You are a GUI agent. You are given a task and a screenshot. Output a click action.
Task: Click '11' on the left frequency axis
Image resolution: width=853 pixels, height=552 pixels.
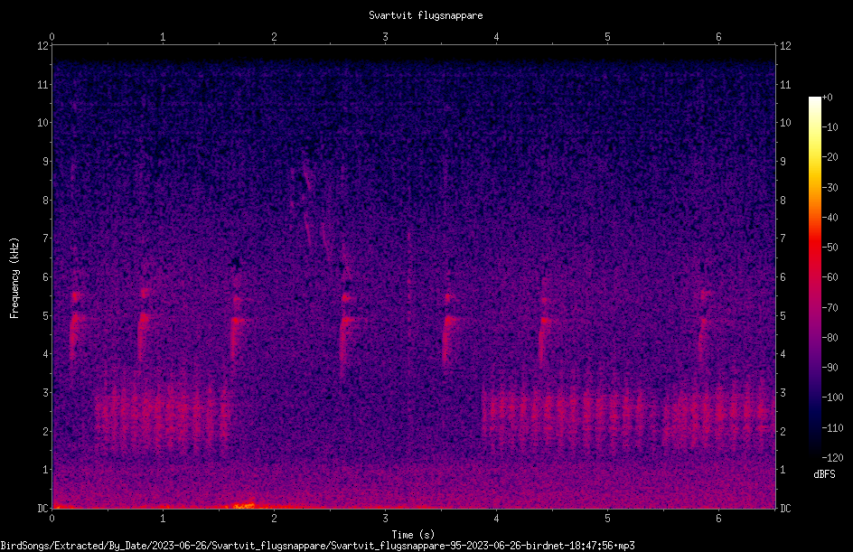point(43,85)
